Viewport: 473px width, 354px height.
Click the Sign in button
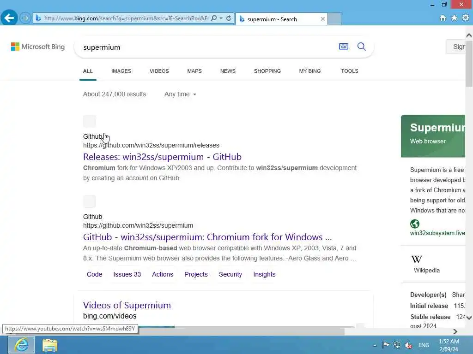coord(456,47)
